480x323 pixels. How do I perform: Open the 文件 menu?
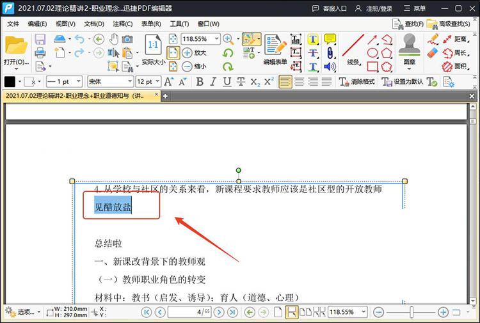[13, 24]
